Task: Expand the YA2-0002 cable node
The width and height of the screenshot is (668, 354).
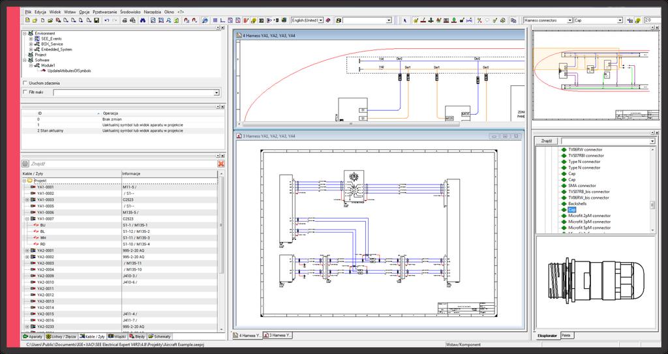Action: (x=27, y=257)
